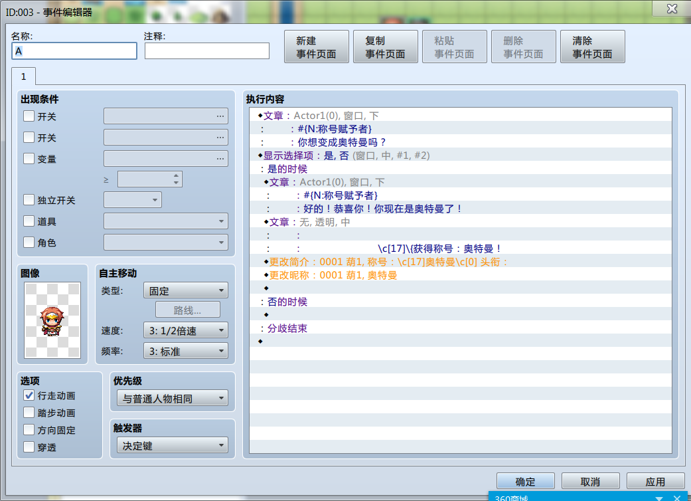Expand the 优先级 dropdown 与普通人物相同
The image size is (691, 501).
tap(173, 398)
